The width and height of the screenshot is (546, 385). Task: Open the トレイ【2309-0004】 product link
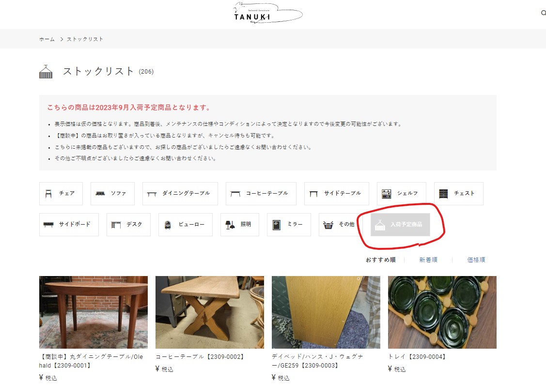click(417, 357)
